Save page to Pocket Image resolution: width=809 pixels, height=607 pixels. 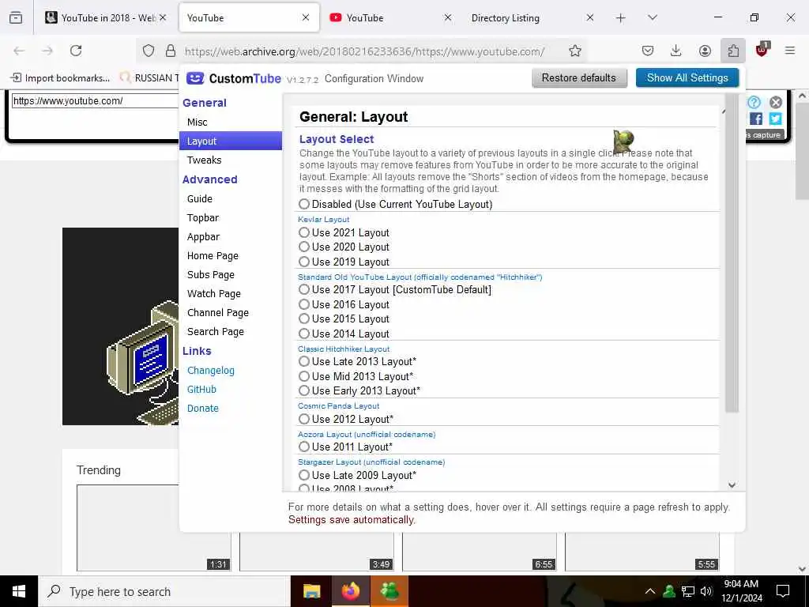pyautogui.click(x=648, y=51)
